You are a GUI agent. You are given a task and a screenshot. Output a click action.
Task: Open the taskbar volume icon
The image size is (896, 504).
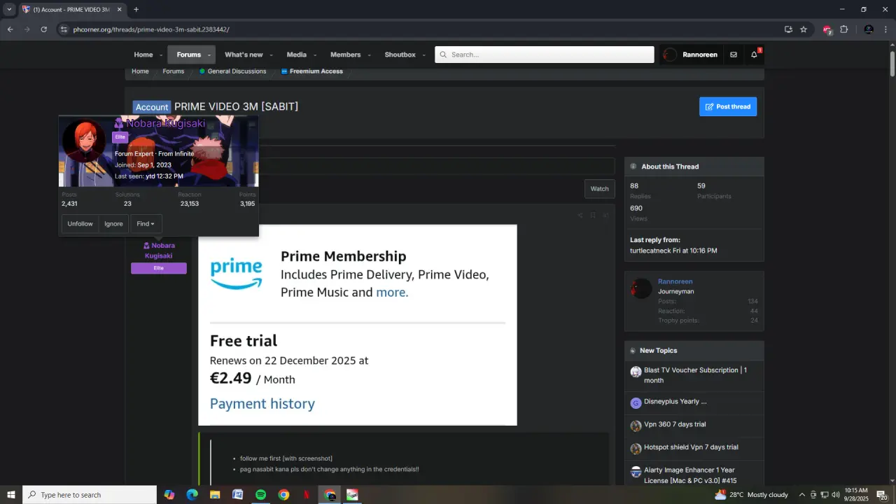tap(836, 495)
